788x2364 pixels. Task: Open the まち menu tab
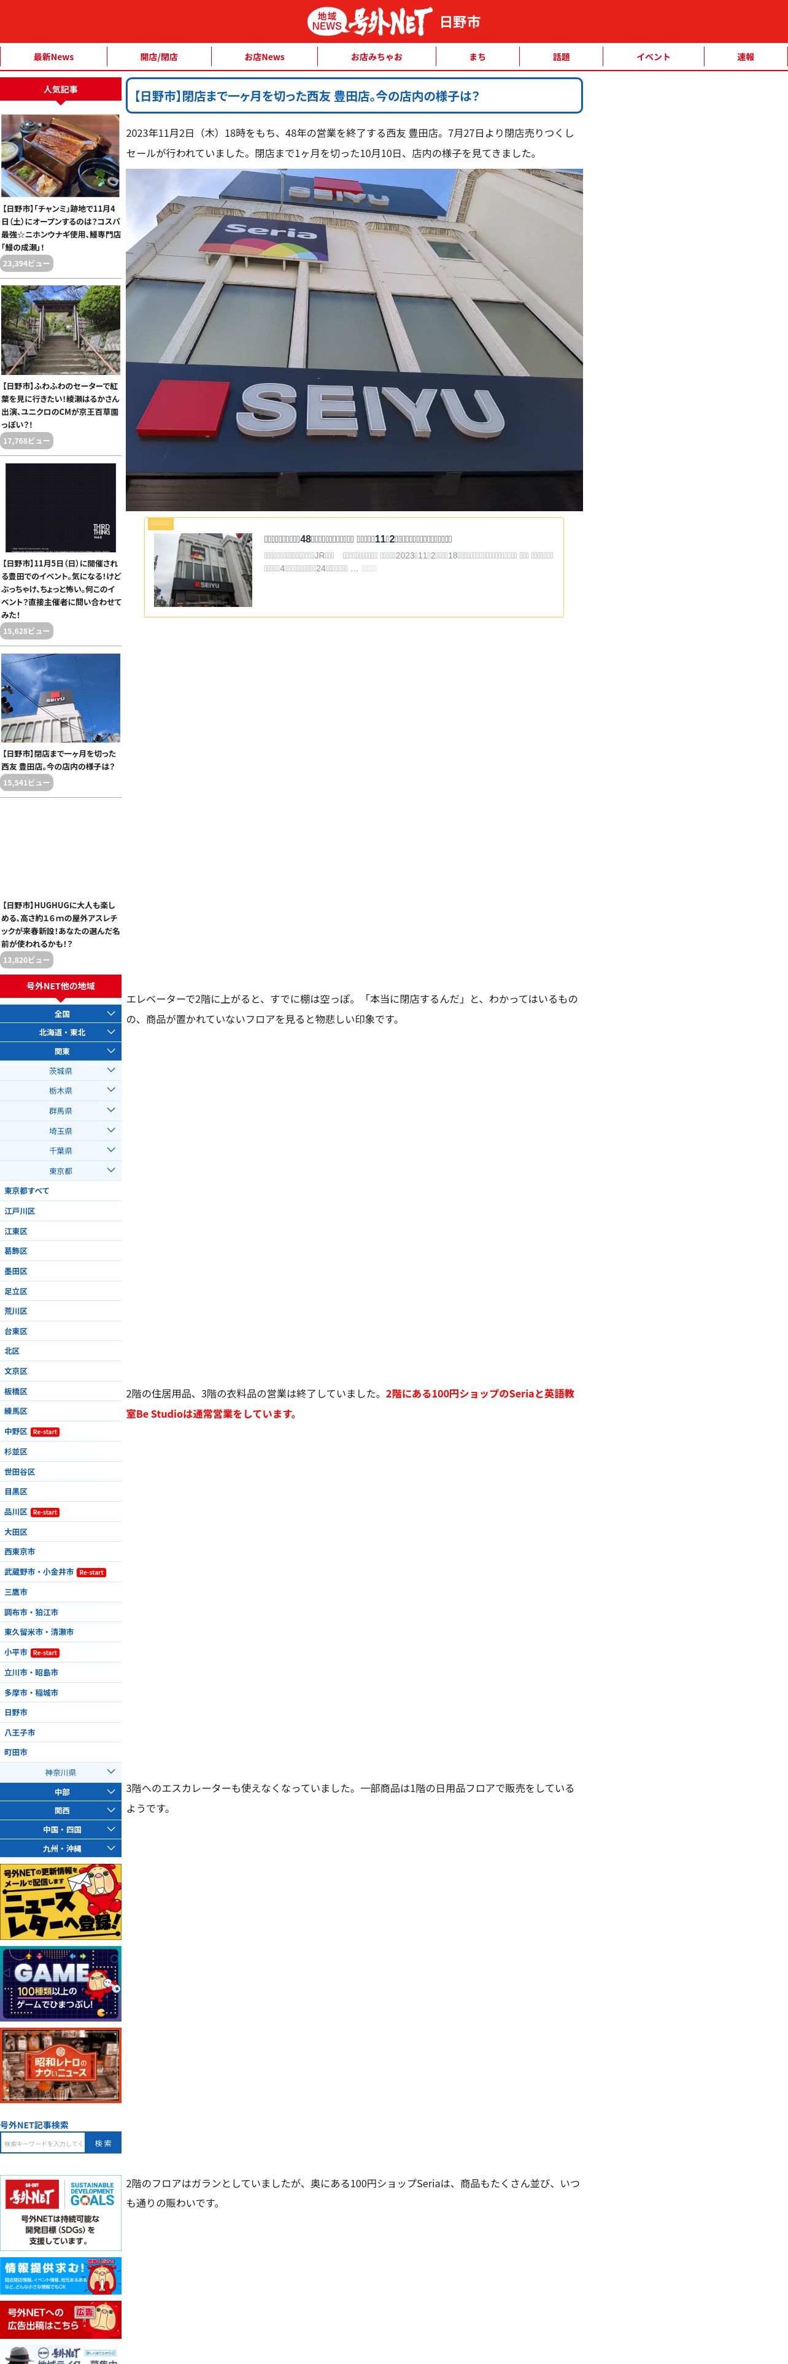point(477,57)
